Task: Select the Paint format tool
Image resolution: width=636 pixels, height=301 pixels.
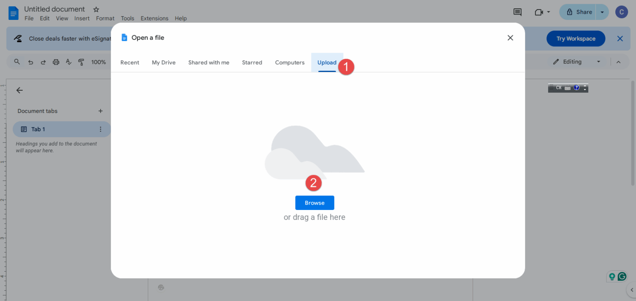Action: pos(81,62)
